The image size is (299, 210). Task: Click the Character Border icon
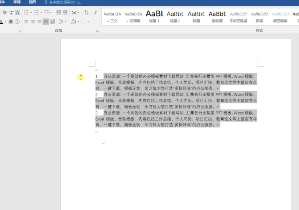point(17,13)
